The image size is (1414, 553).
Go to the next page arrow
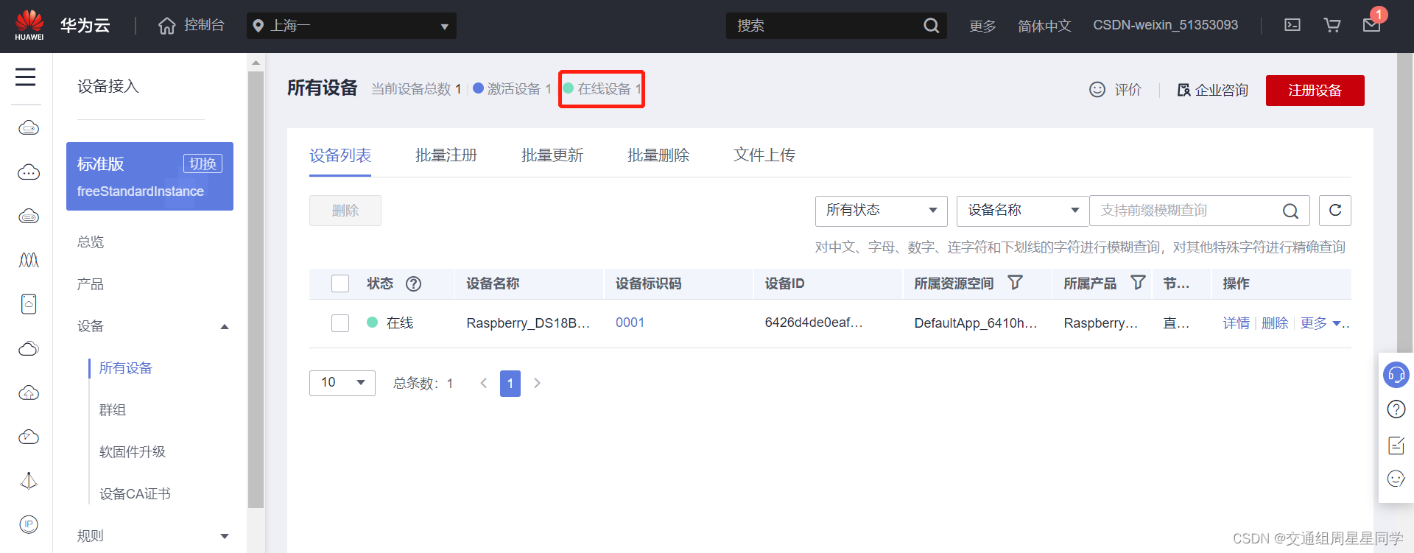coord(538,383)
